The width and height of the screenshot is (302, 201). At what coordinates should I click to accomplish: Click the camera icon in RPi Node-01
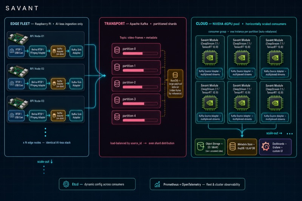(12, 51)
